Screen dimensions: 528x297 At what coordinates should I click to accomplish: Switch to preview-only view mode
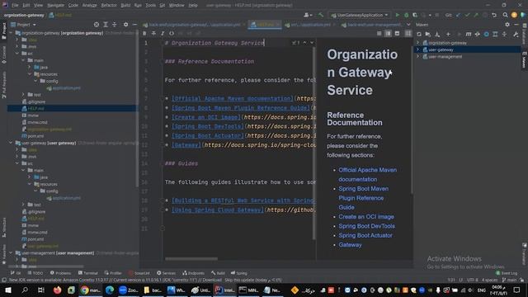point(397,33)
